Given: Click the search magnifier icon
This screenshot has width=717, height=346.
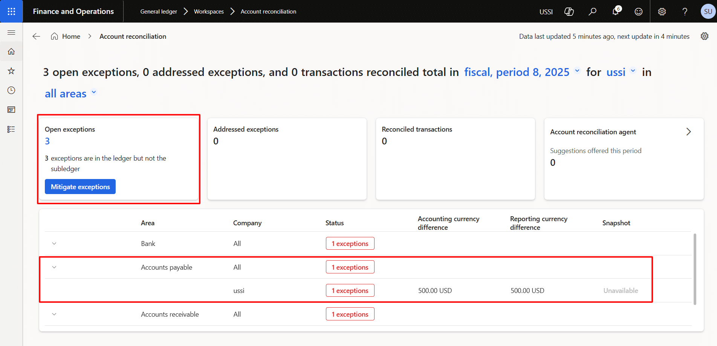Looking at the screenshot, I should pos(592,12).
